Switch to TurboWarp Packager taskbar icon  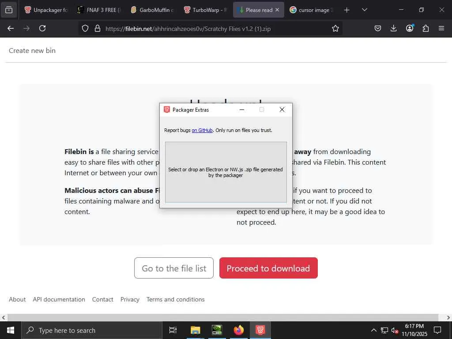(260, 330)
